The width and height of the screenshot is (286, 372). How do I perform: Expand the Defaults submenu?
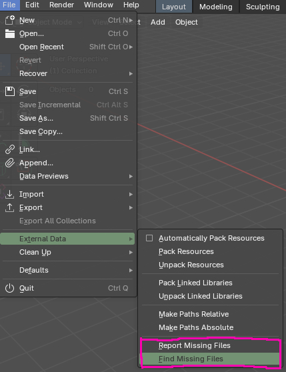pos(67,270)
